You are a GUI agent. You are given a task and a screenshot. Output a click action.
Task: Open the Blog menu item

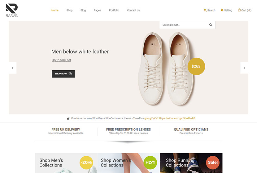83,10
